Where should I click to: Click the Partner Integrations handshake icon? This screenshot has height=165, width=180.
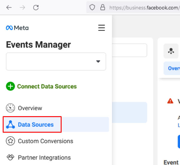coord(10,158)
